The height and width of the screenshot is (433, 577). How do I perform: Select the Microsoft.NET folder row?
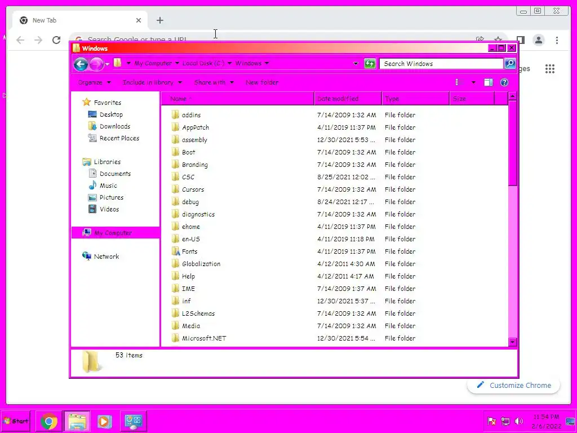click(x=293, y=338)
